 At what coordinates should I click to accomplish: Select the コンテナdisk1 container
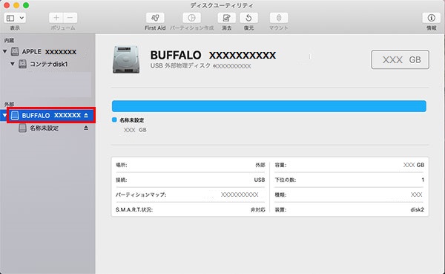(x=43, y=64)
